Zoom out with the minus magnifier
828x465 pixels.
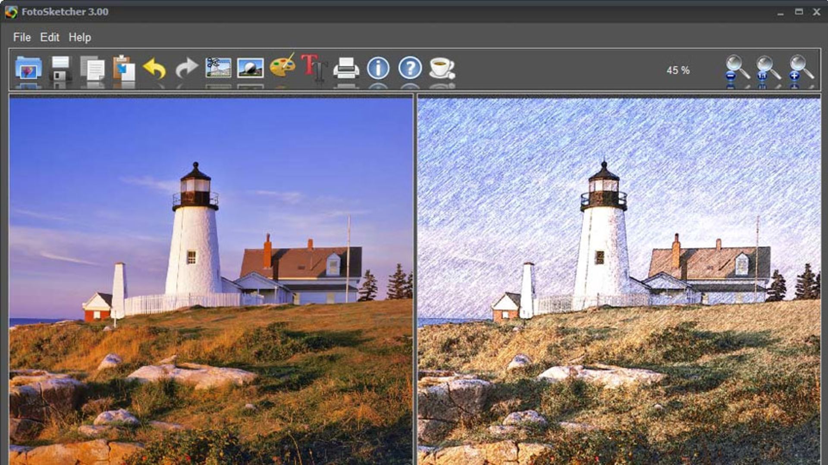[x=737, y=68]
